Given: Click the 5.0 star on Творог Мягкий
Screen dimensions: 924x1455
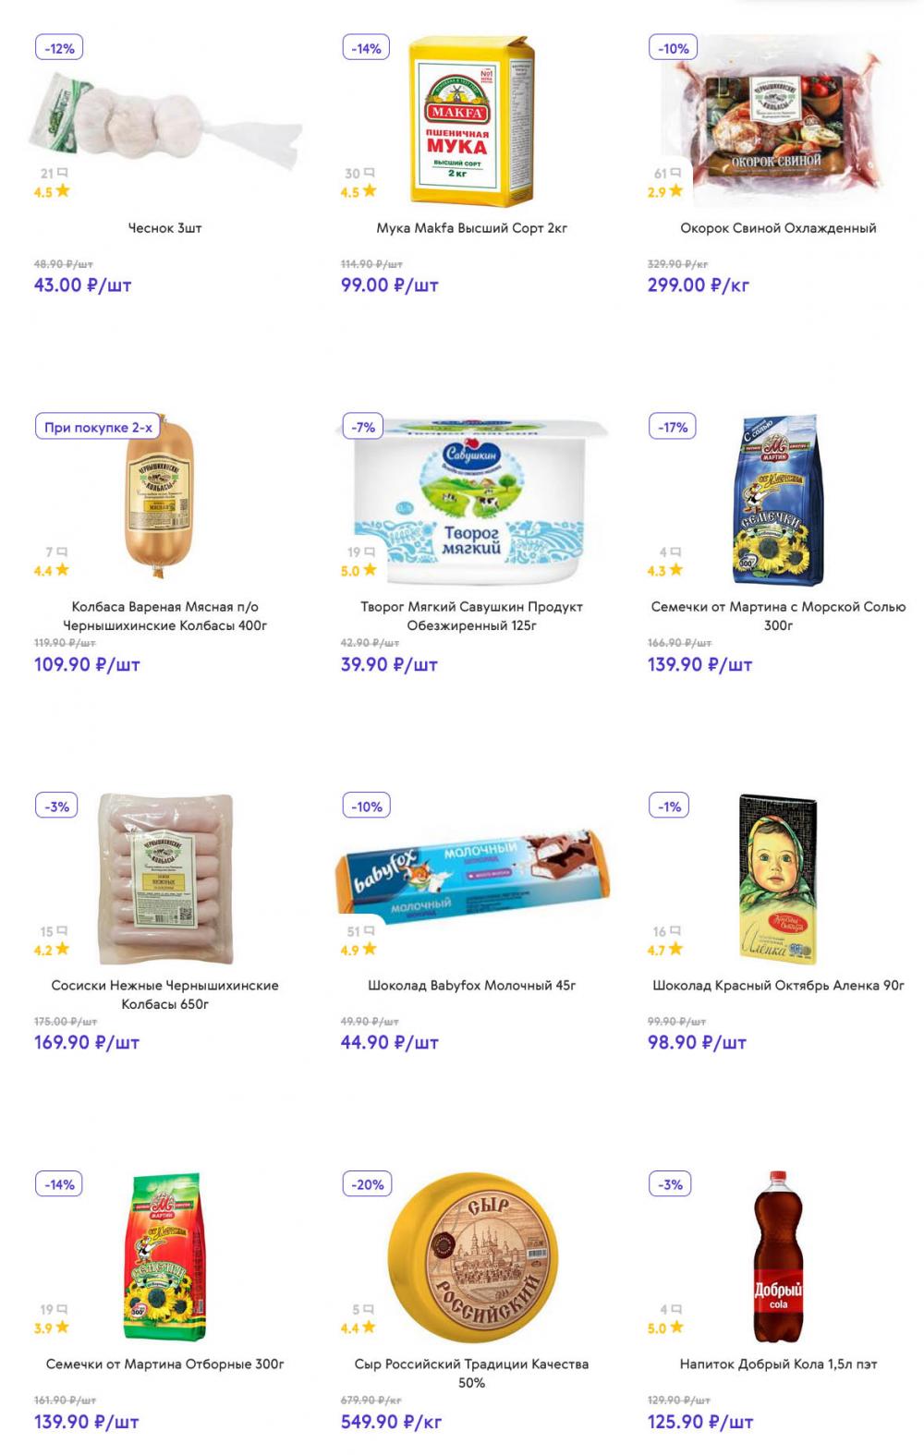Looking at the screenshot, I should click(x=370, y=570).
